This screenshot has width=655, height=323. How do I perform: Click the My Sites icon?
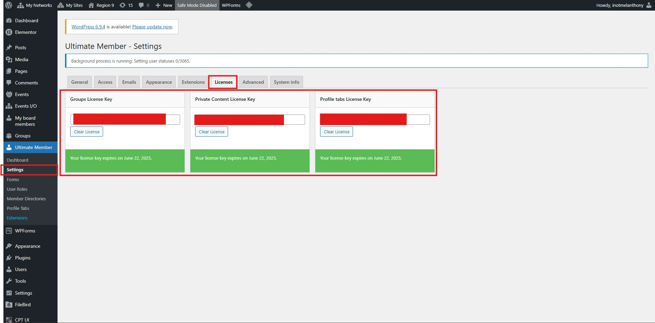[x=61, y=5]
